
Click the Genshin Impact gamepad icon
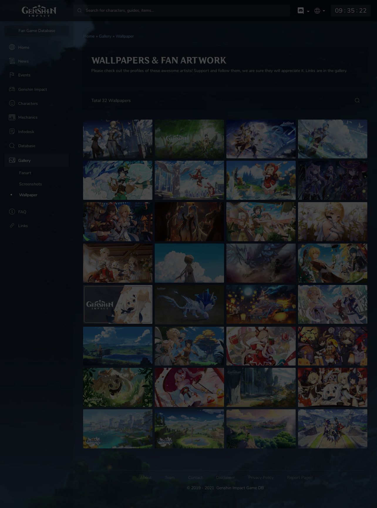click(12, 89)
